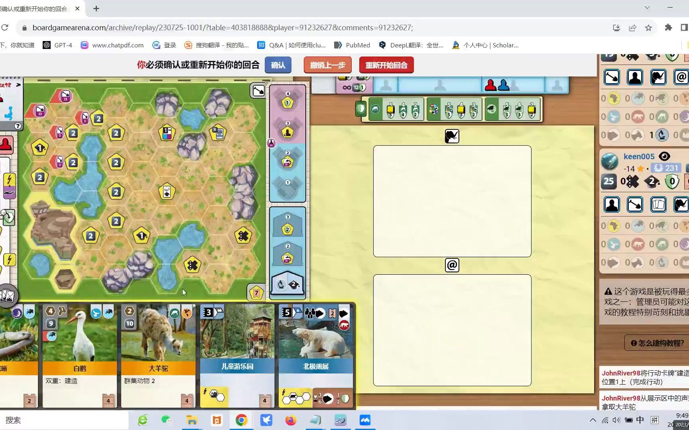Click the hand cards icon at bottom left

(x=8, y=295)
